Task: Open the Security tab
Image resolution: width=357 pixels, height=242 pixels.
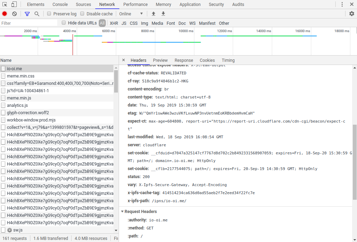Action: pyautogui.click(x=216, y=4)
